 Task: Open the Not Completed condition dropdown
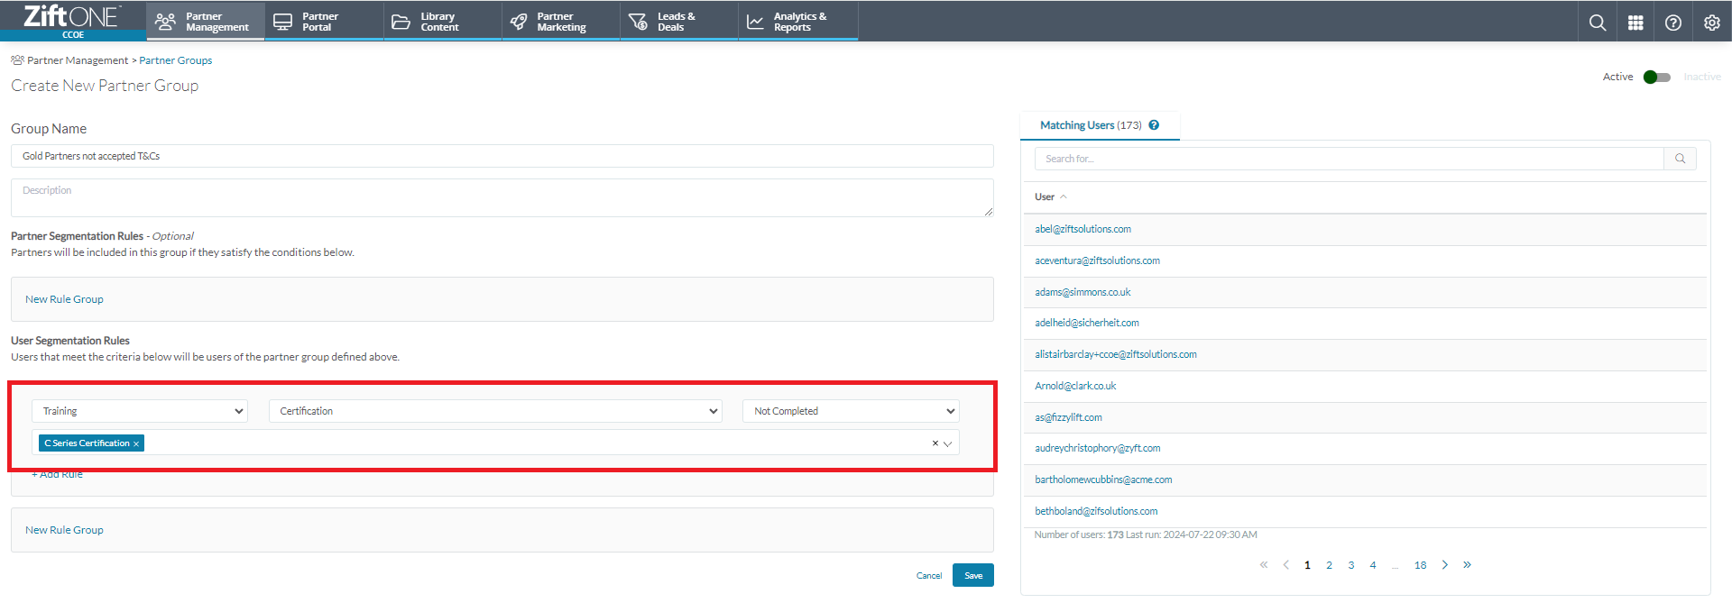(x=851, y=411)
